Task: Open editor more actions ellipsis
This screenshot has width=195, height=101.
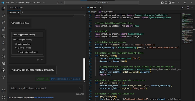Action: click(192, 8)
